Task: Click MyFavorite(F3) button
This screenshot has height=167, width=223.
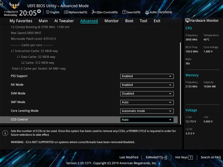Action: click(x=76, y=12)
